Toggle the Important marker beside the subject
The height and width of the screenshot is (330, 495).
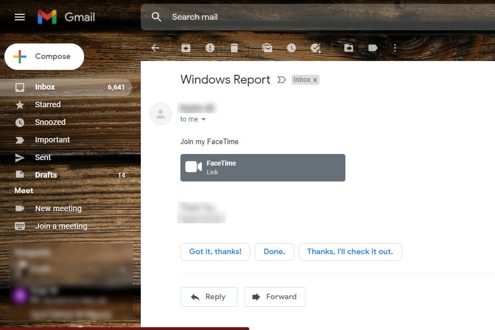(x=282, y=80)
